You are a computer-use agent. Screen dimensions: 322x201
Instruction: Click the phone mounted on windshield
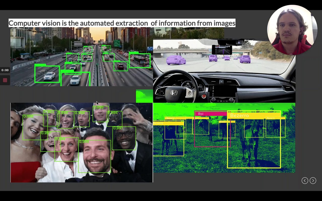tap(222, 50)
